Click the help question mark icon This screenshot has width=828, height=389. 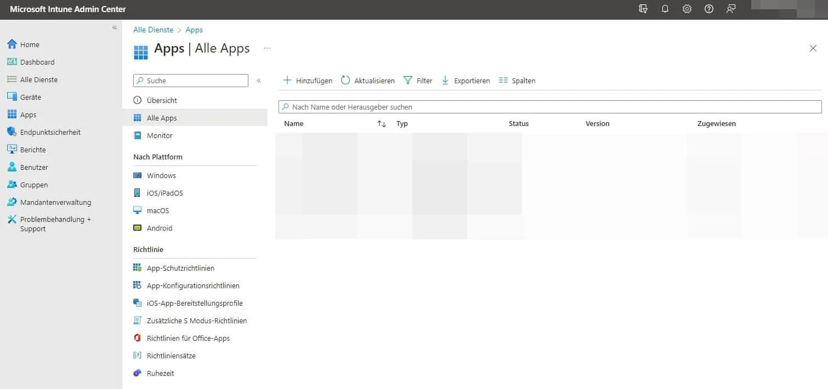tap(709, 9)
